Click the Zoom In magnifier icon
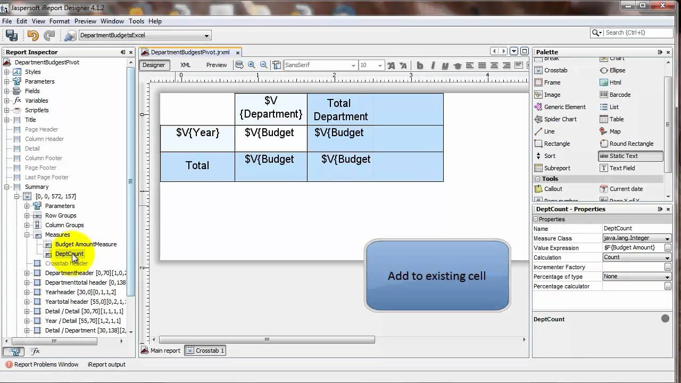Screen dimensions: 681x383 (x=252, y=65)
